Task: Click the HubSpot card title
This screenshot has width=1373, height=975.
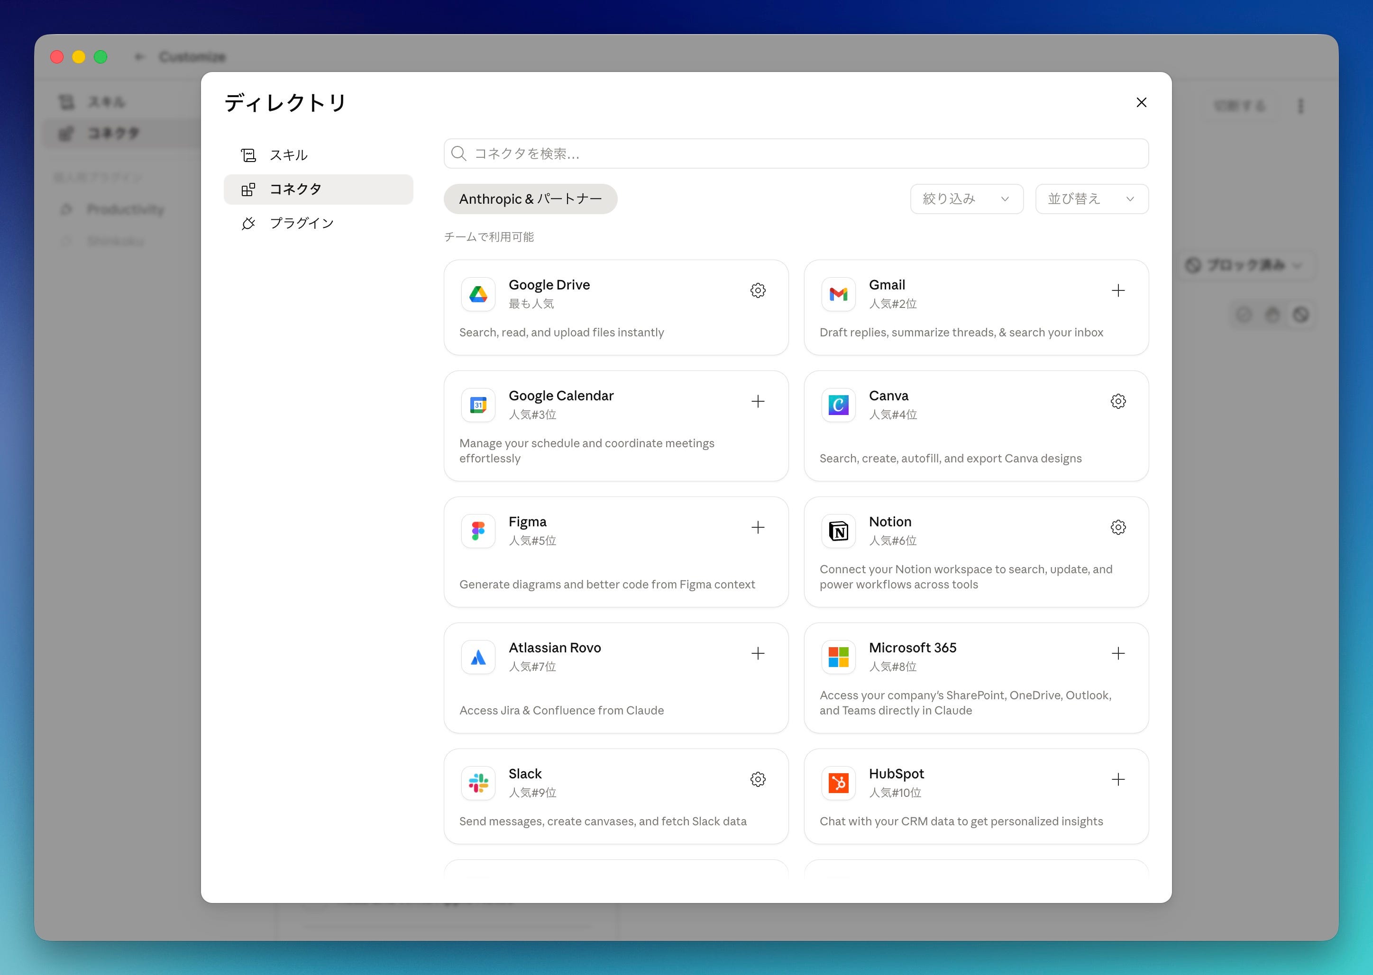Action: click(x=896, y=775)
